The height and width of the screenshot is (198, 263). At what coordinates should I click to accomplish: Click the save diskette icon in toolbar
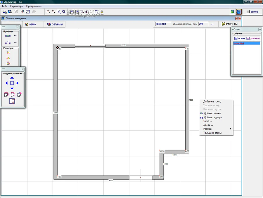10,12
